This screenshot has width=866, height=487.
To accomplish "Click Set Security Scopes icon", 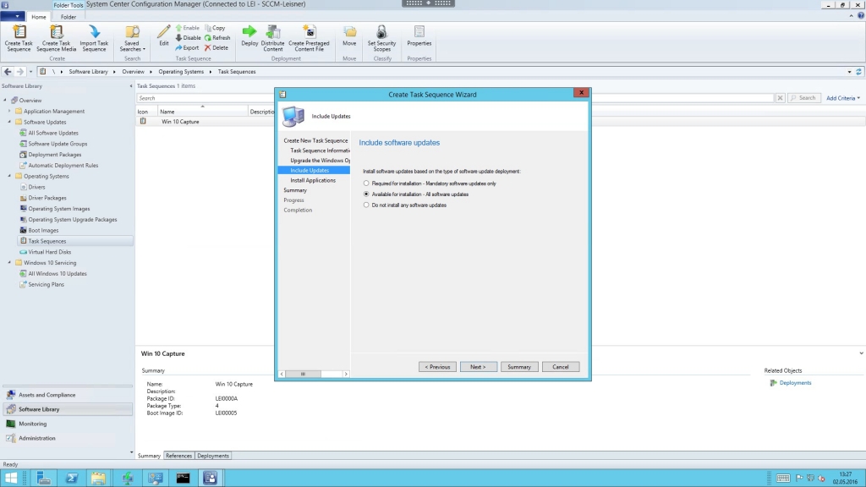I will coord(381,38).
